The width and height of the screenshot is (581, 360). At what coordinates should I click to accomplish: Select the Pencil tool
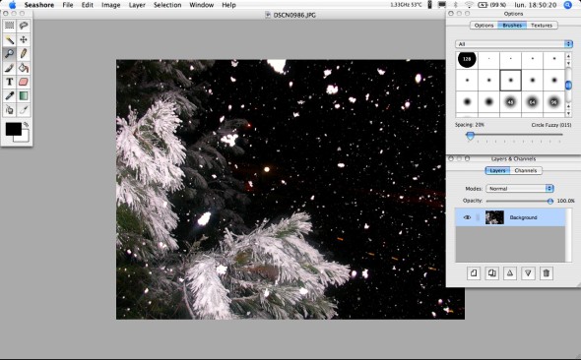point(24,54)
